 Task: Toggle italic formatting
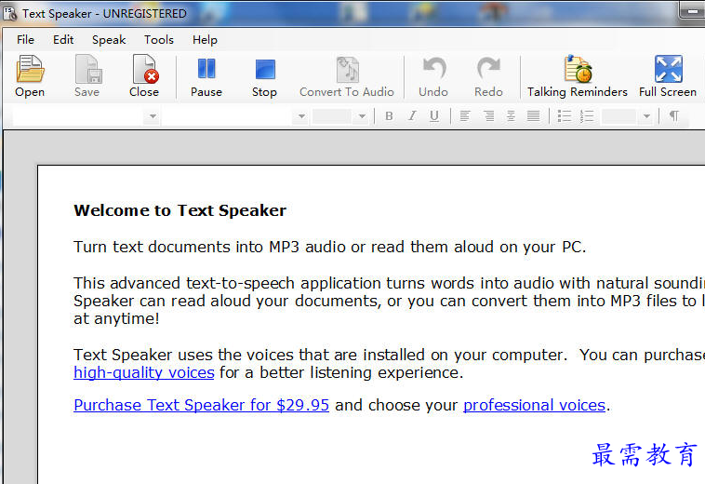pyautogui.click(x=412, y=116)
